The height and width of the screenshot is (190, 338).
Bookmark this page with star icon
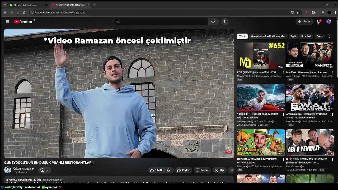click(x=298, y=12)
